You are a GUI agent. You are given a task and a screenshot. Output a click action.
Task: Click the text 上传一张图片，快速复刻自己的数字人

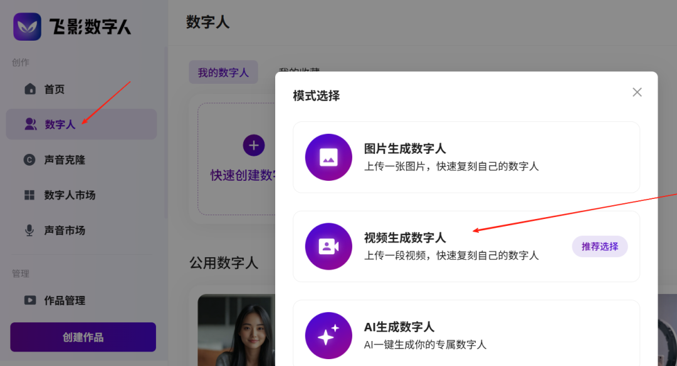(451, 166)
